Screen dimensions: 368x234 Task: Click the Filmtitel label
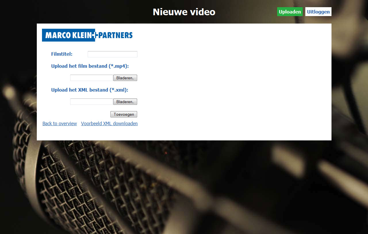(62, 54)
